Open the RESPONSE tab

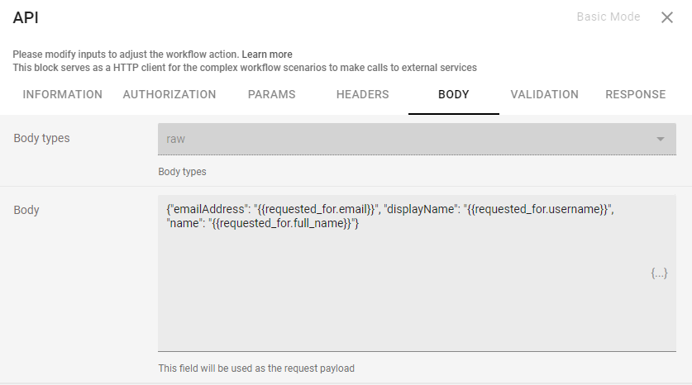[x=635, y=94]
